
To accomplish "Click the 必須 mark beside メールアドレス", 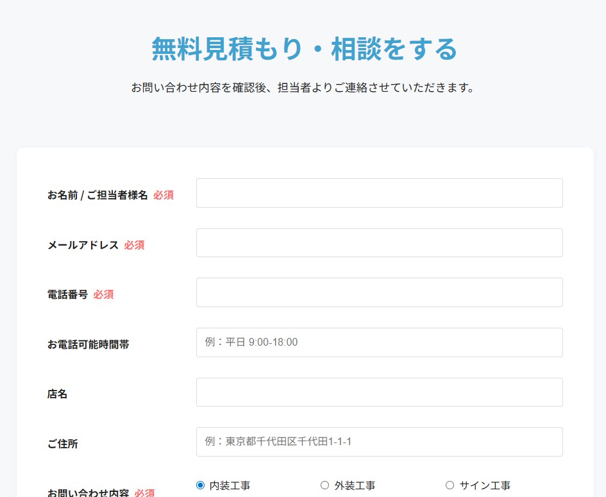I will (x=134, y=245).
